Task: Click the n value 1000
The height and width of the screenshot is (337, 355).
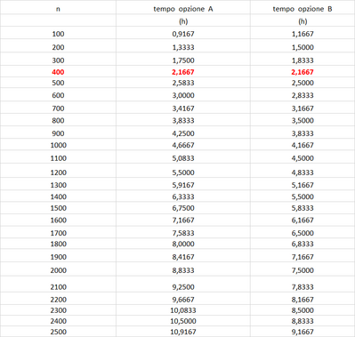Action: coord(59,145)
